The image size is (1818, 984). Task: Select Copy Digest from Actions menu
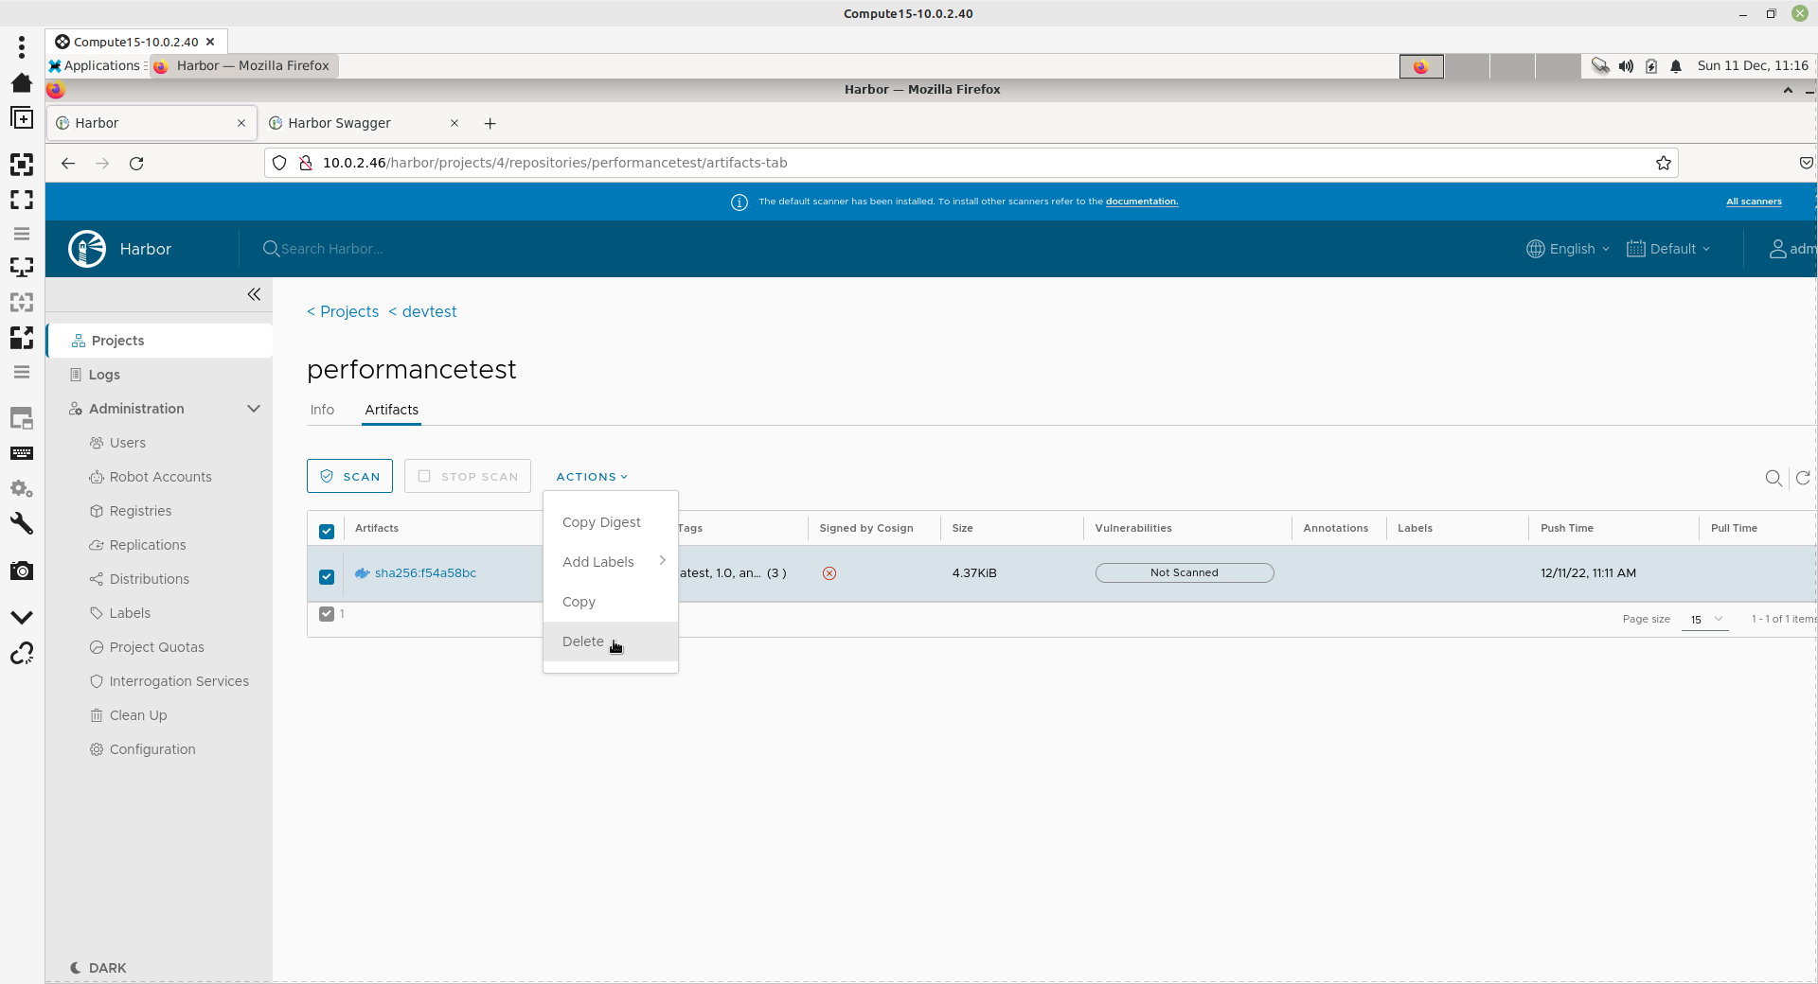pos(601,522)
